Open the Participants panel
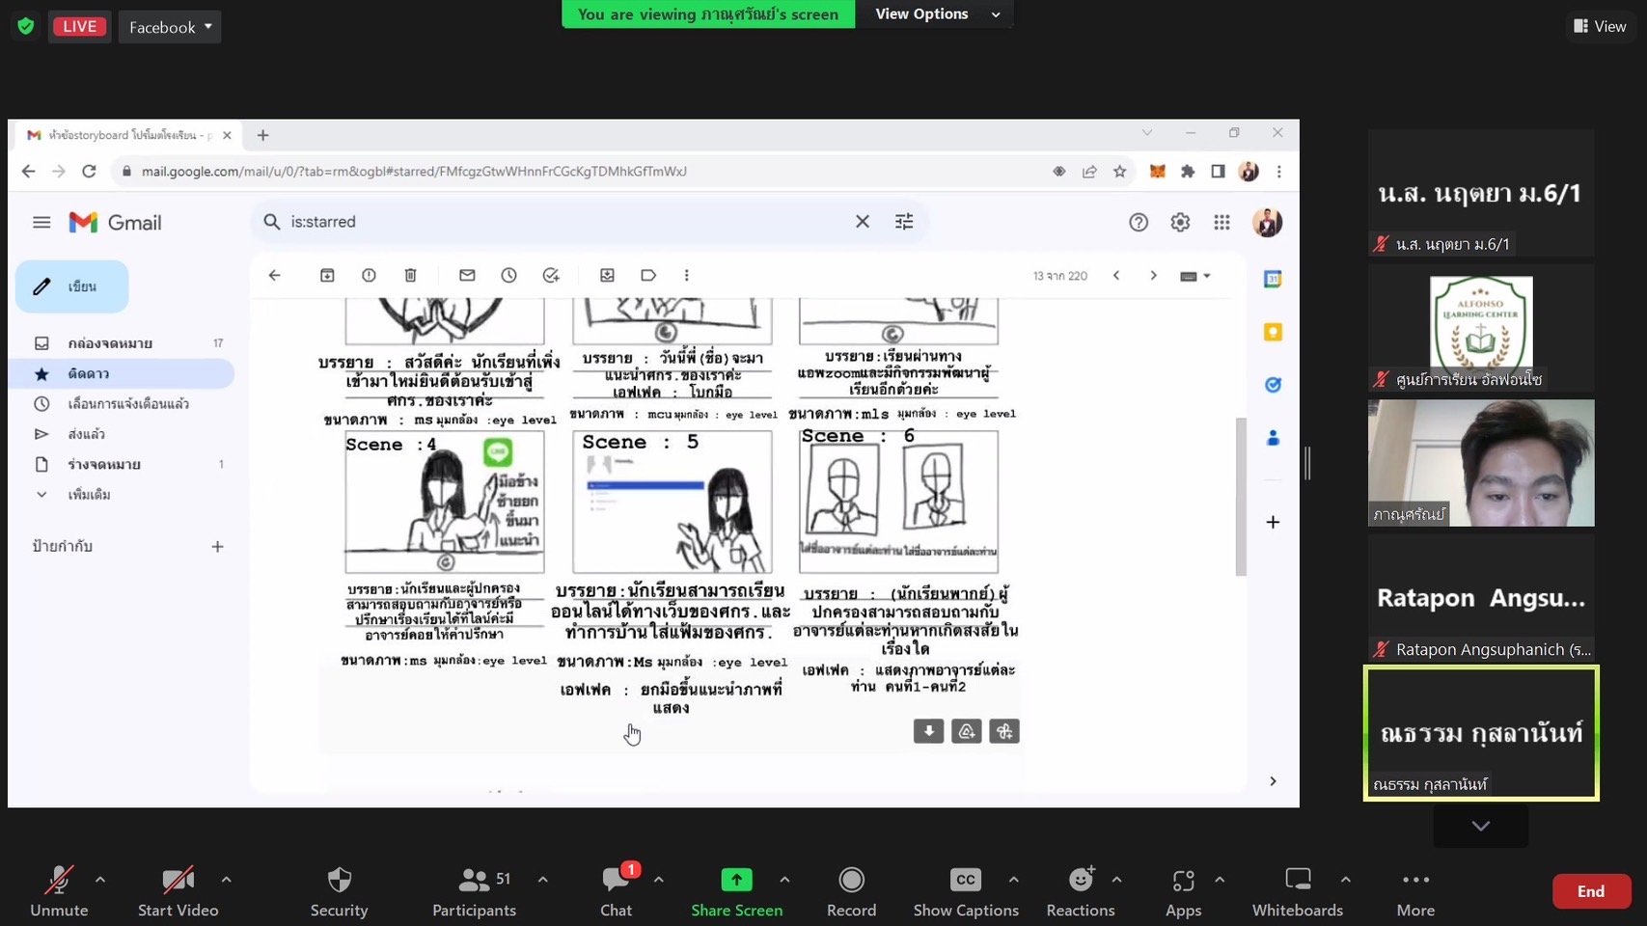Image resolution: width=1647 pixels, height=926 pixels. click(474, 881)
